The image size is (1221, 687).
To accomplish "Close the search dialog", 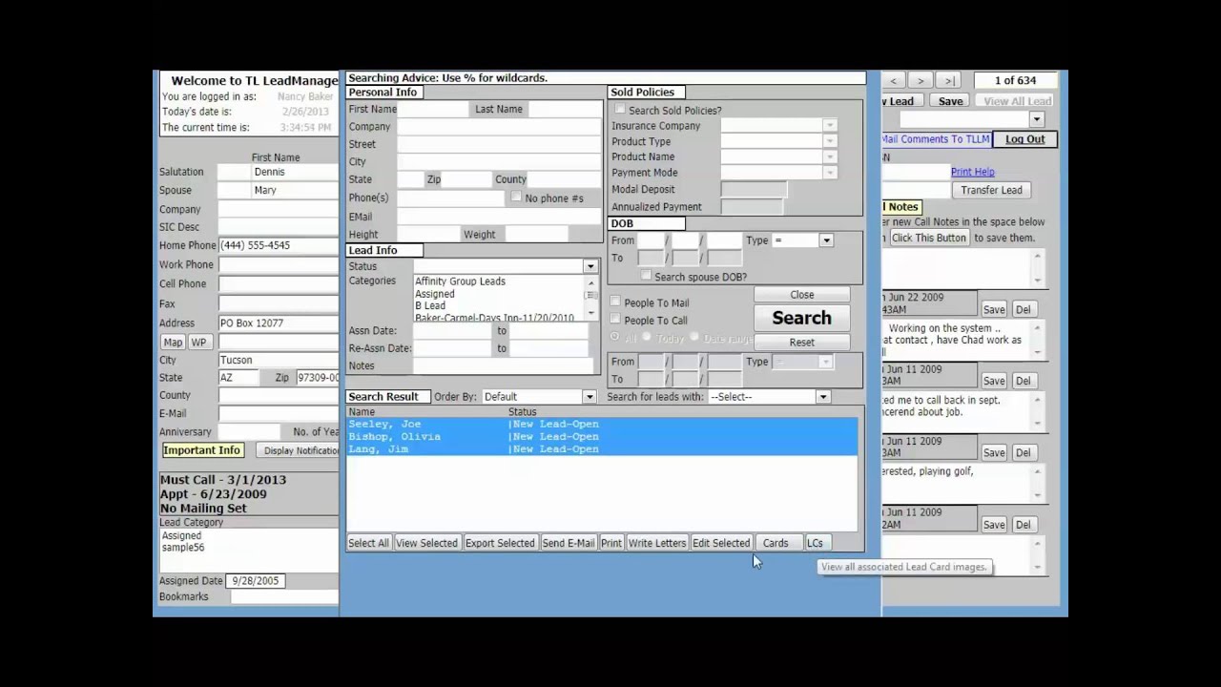I will pyautogui.click(x=801, y=295).
